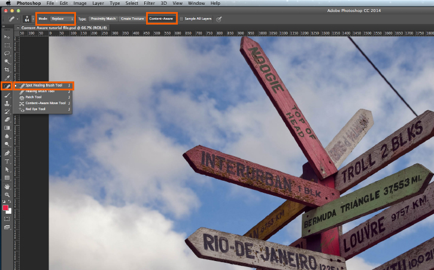Enable the Sample All Layers checkbox
The height and width of the screenshot is (270, 434).
[181, 19]
